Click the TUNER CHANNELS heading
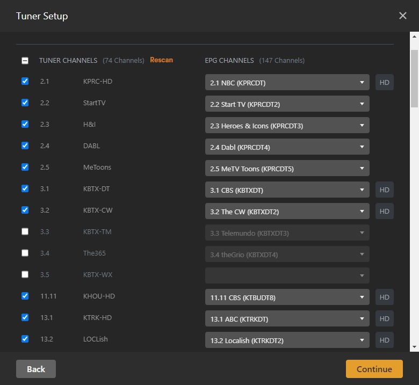Image resolution: width=419 pixels, height=385 pixels. (x=68, y=60)
